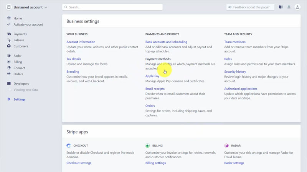Click the Radar icon in sidebar
Viewport: 307px width, 172px height.
[9, 56]
